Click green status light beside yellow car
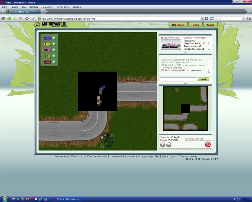The image size is (252, 202). (x=54, y=44)
